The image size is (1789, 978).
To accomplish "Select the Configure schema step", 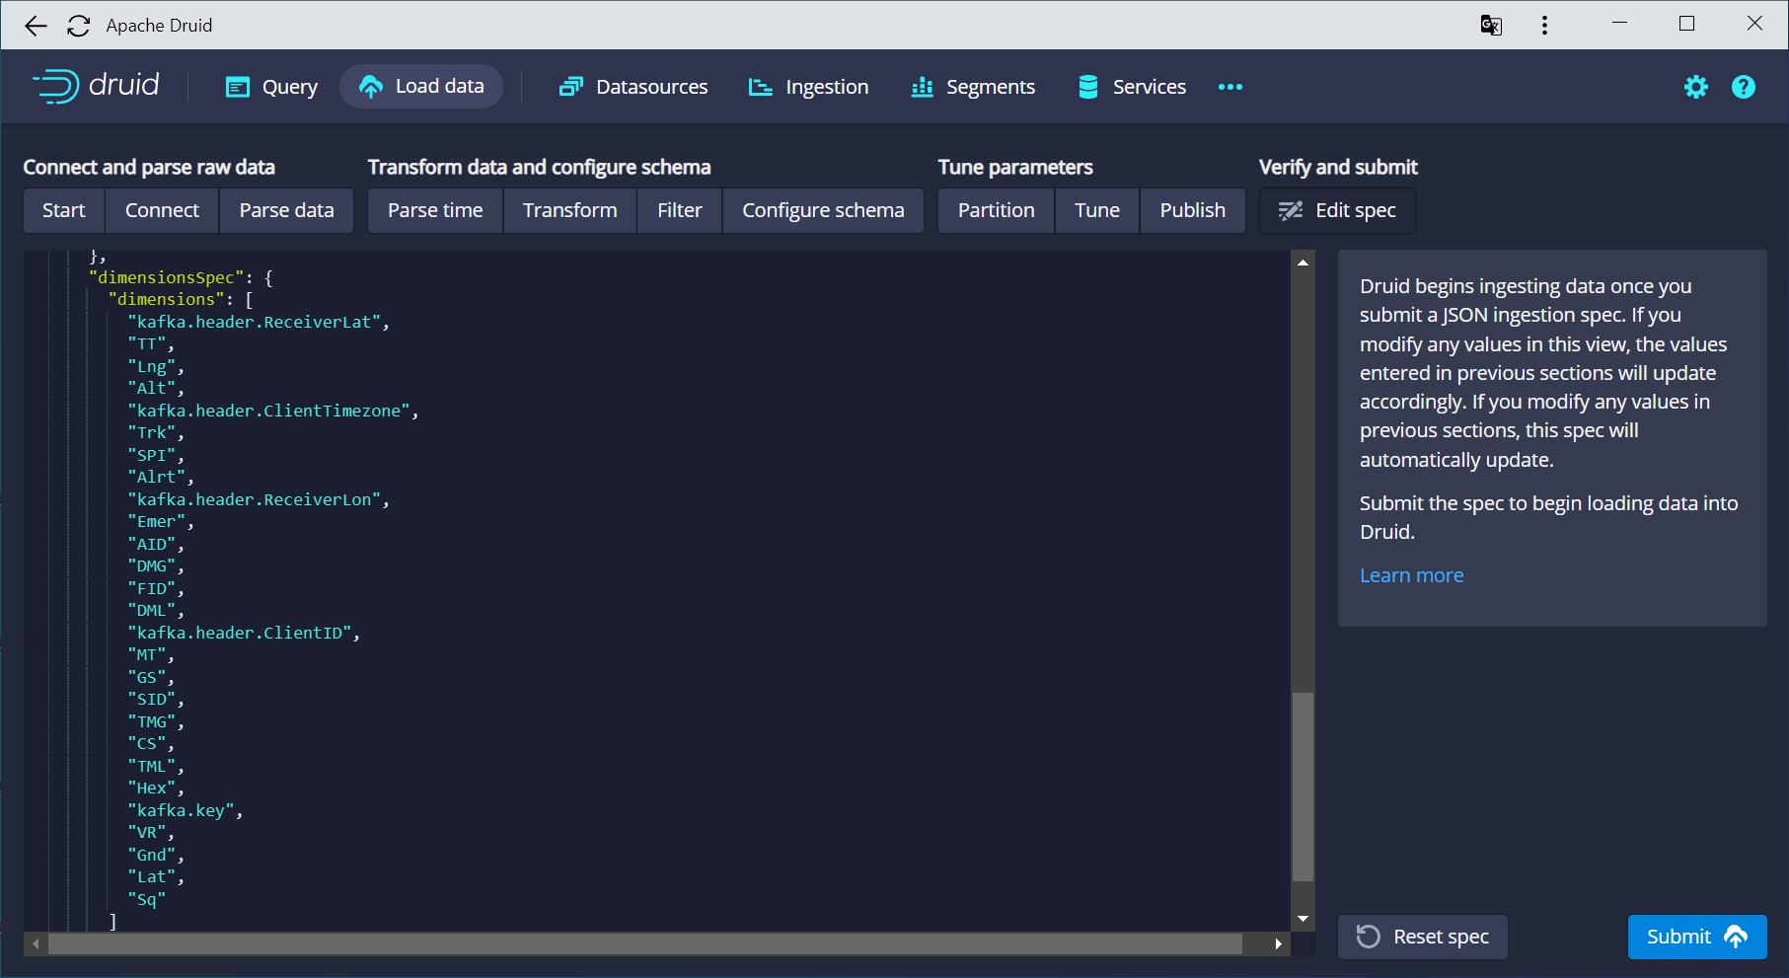I will point(823,210).
